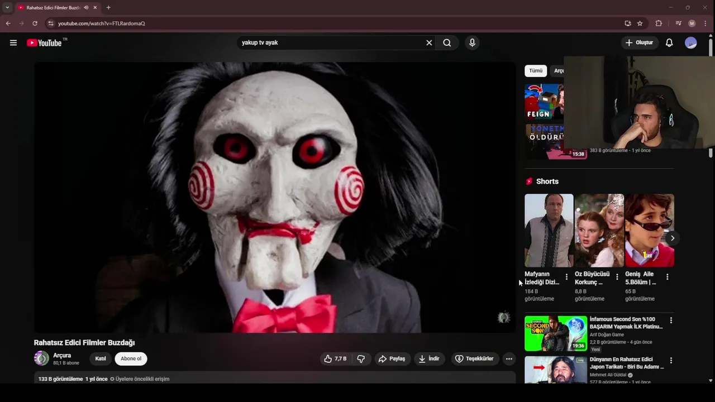Open the browser profile M icon
Viewport: 715px width, 402px height.
click(x=692, y=23)
